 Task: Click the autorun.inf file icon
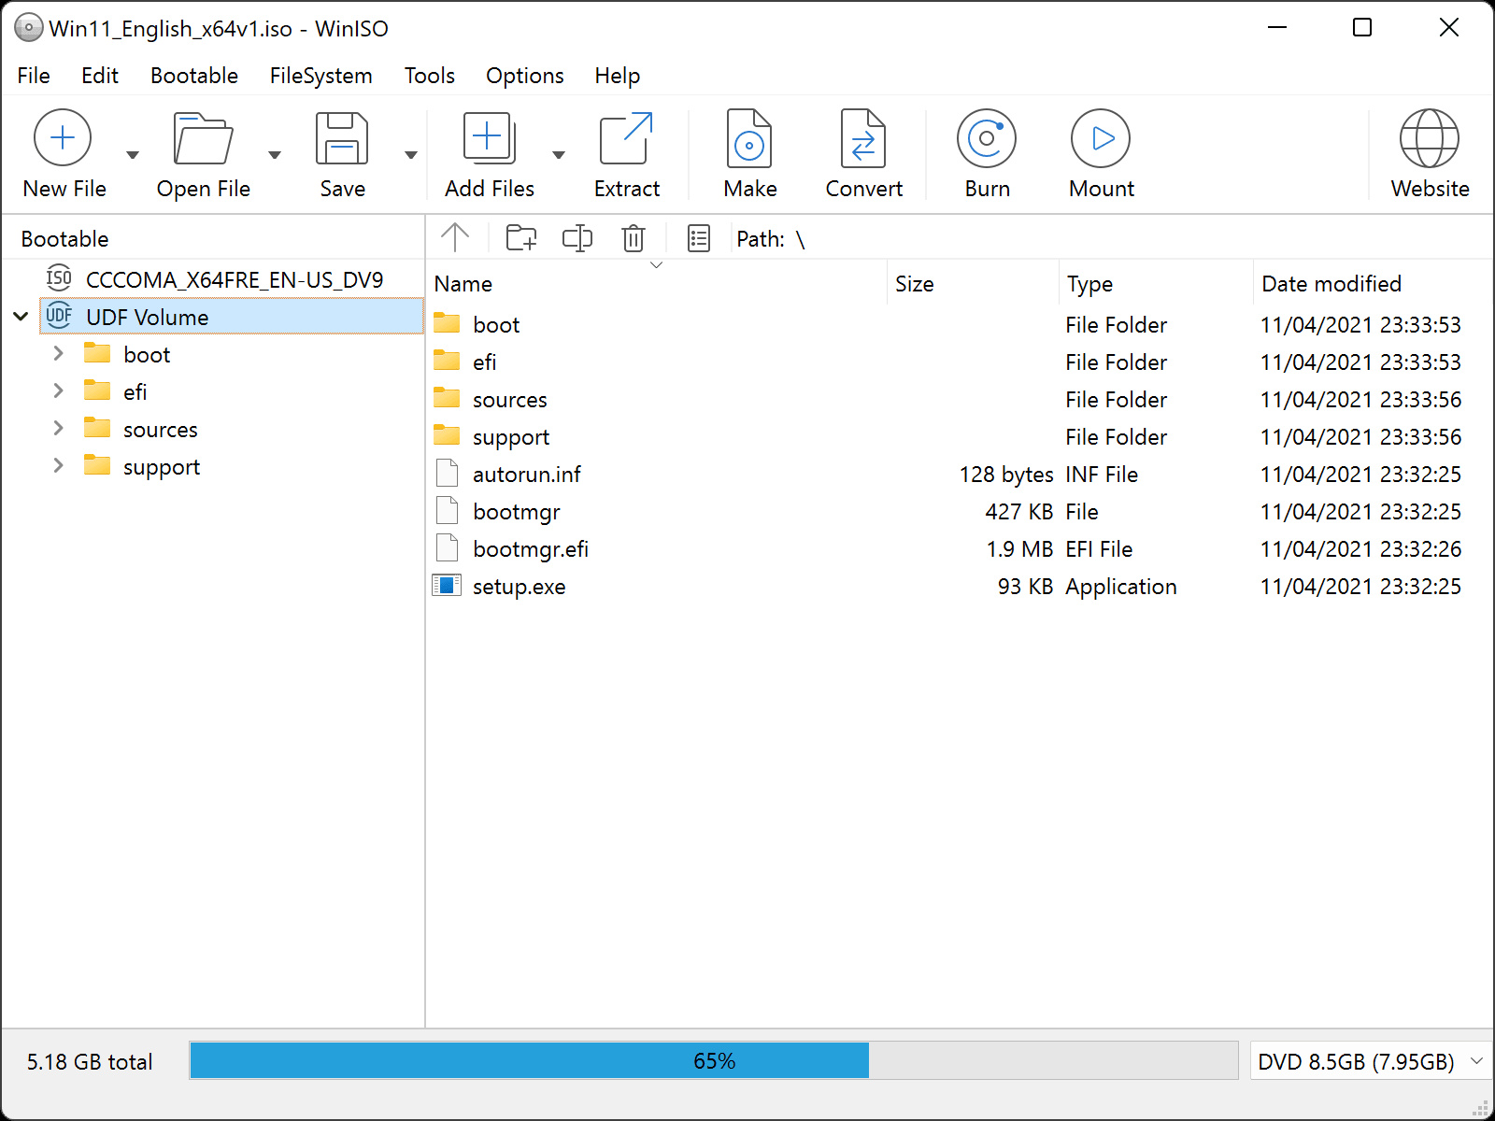(x=447, y=474)
